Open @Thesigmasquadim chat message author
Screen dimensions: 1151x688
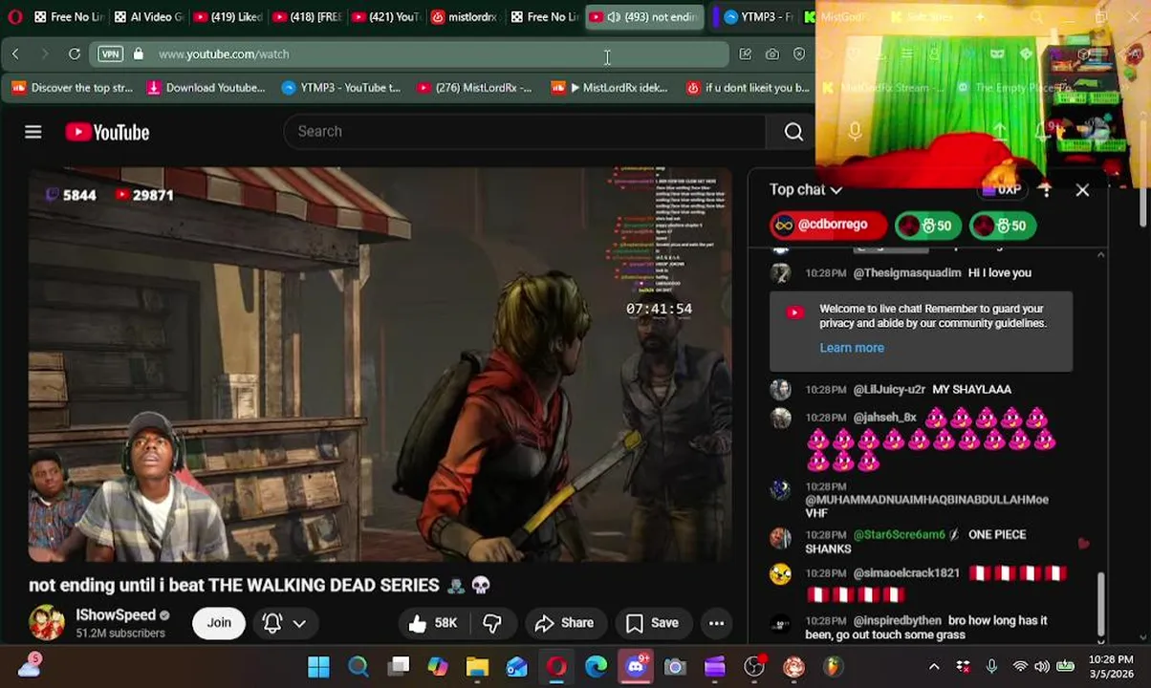tap(906, 273)
